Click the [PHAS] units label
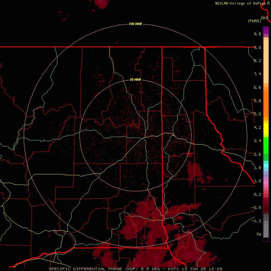This screenshot has height=271, width=271. pos(254,21)
